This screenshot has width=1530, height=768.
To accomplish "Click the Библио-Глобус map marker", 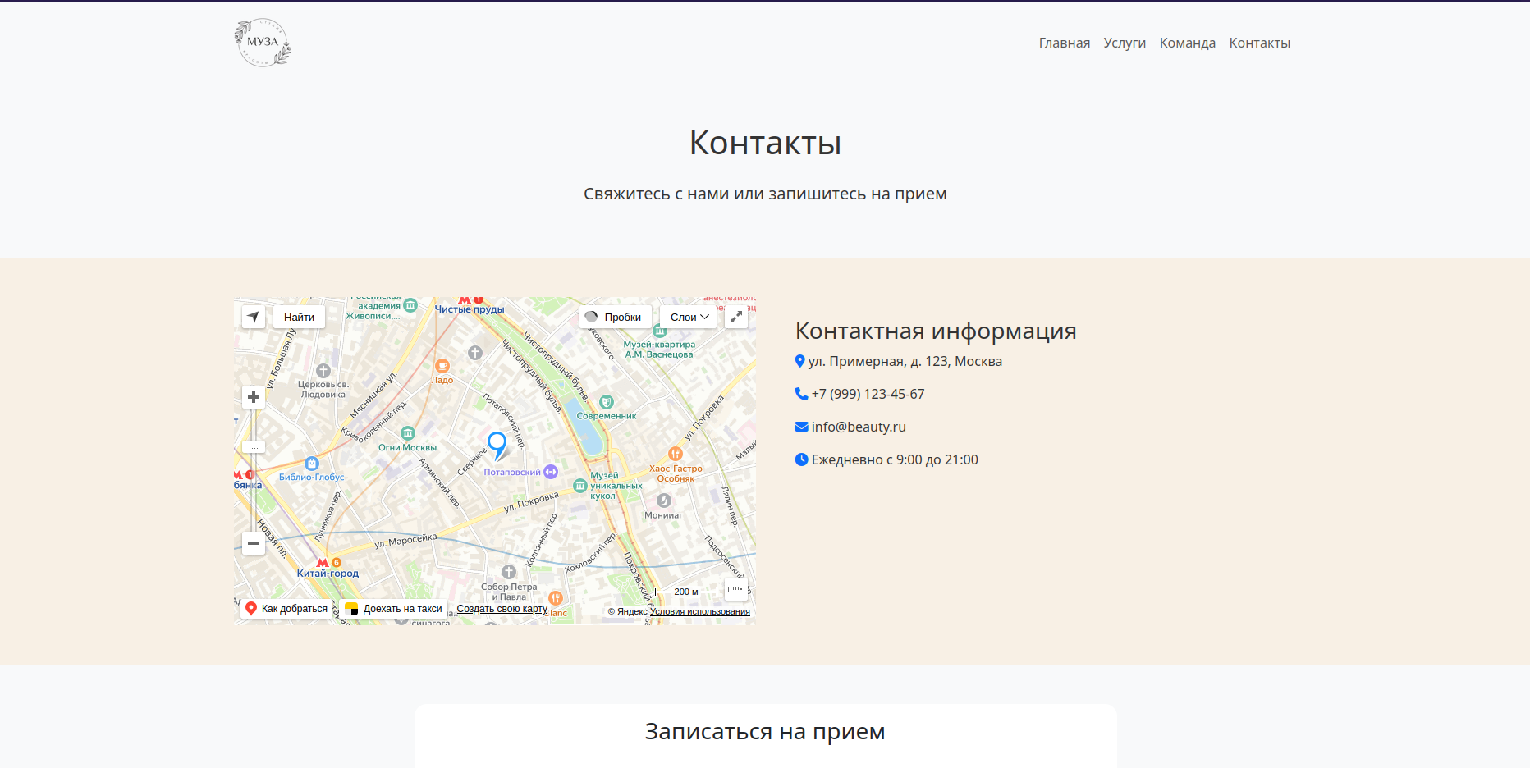I will point(311,464).
